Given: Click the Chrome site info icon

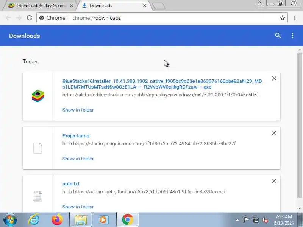Looking at the screenshot, I should point(42,18).
